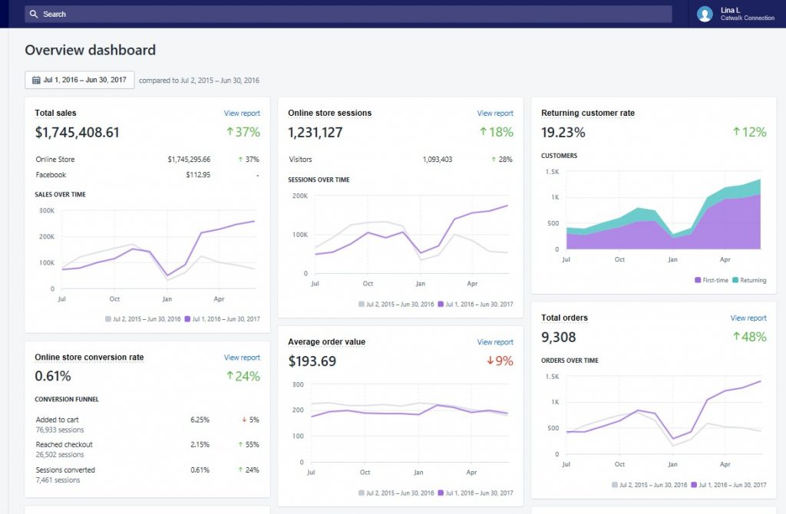Click the calendar icon in date range button
This screenshot has width=786, height=514.
36,80
